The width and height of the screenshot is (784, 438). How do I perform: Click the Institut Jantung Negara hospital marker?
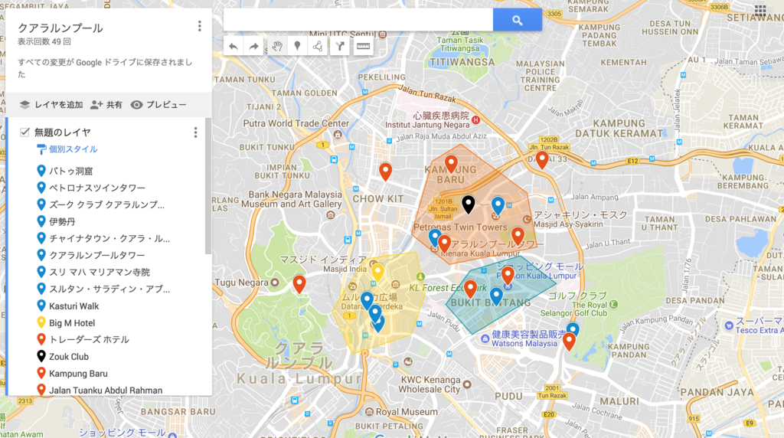pyautogui.click(x=475, y=120)
